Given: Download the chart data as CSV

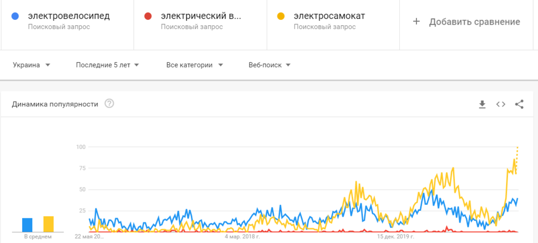Looking at the screenshot, I should click(x=483, y=104).
